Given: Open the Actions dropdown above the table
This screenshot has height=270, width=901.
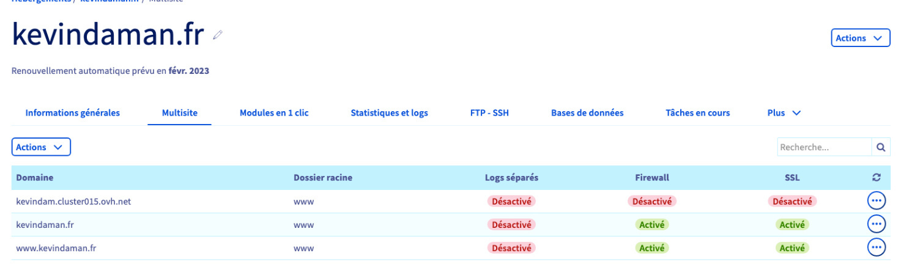Looking at the screenshot, I should (41, 147).
